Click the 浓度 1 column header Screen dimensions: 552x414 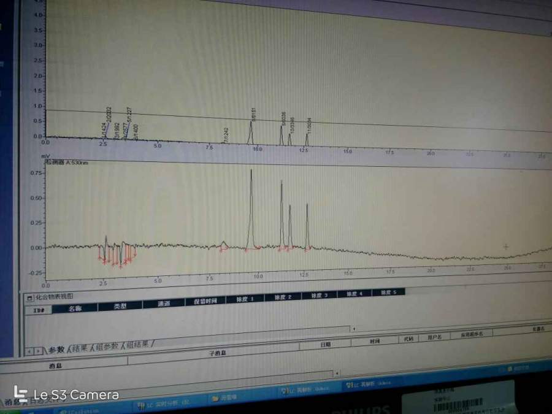tap(245, 299)
